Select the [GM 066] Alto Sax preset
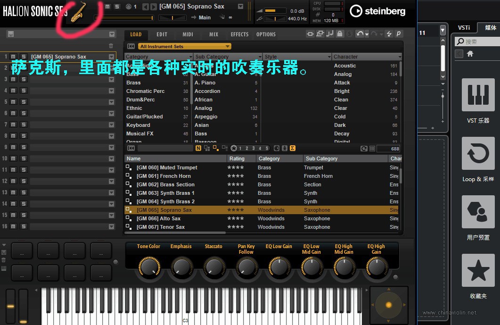This screenshot has height=325, width=500. pos(262,218)
